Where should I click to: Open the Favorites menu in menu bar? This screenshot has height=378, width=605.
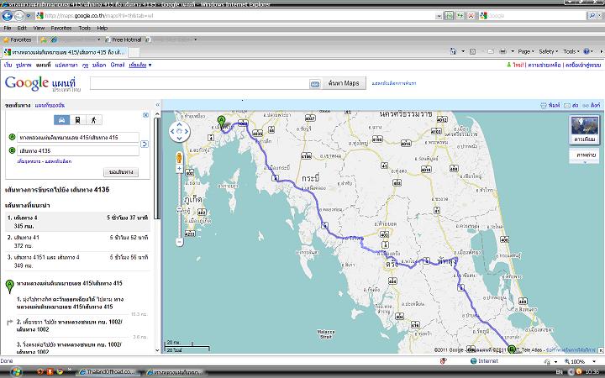click(60, 28)
